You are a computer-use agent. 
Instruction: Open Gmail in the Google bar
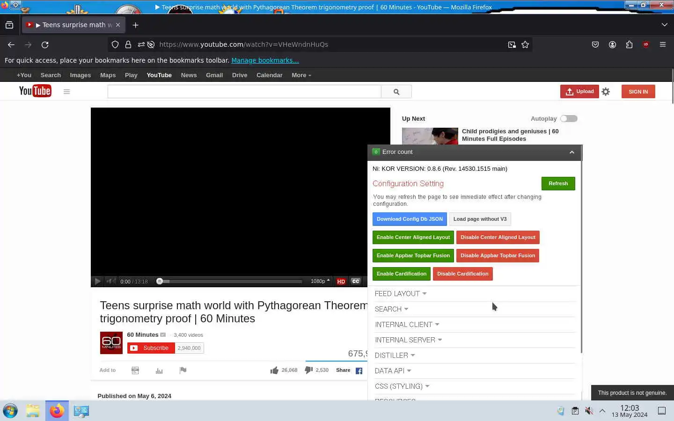point(214,75)
